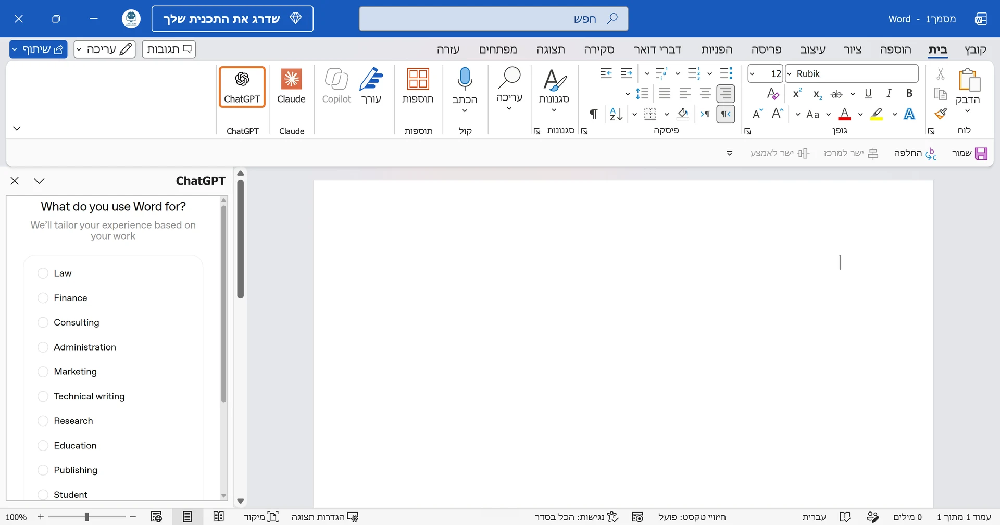Screen dimensions: 1000x525
Task: Open the red font color swatch
Action: pyautogui.click(x=845, y=114)
